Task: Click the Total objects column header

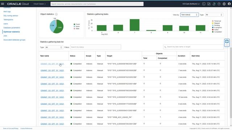Action: click(145, 58)
